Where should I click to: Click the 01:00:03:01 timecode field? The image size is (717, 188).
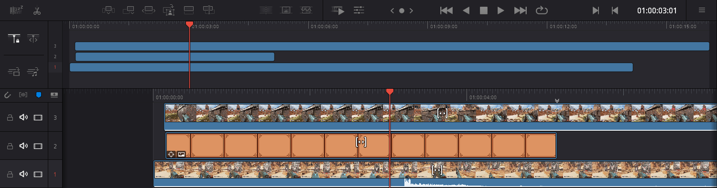[657, 10]
